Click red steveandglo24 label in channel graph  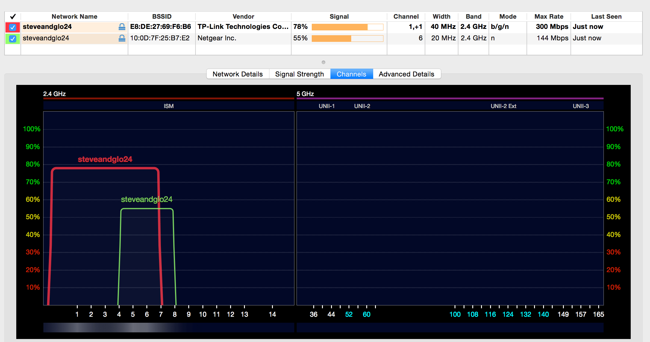(105, 159)
